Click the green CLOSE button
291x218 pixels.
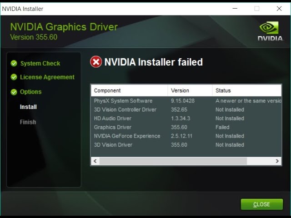[x=262, y=204]
